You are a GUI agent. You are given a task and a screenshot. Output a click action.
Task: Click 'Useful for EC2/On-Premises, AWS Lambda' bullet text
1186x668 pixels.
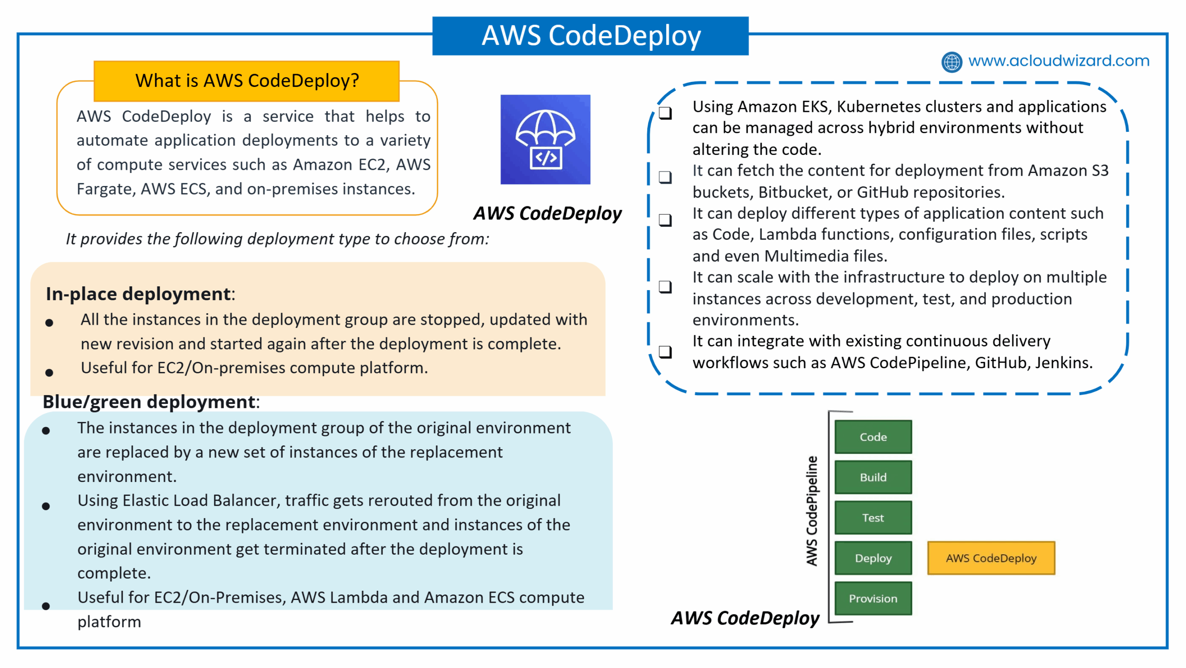[331, 609]
